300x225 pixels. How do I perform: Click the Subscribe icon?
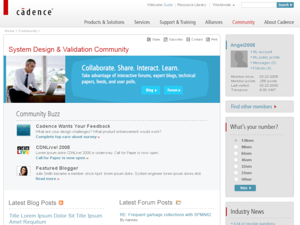(x=165, y=39)
